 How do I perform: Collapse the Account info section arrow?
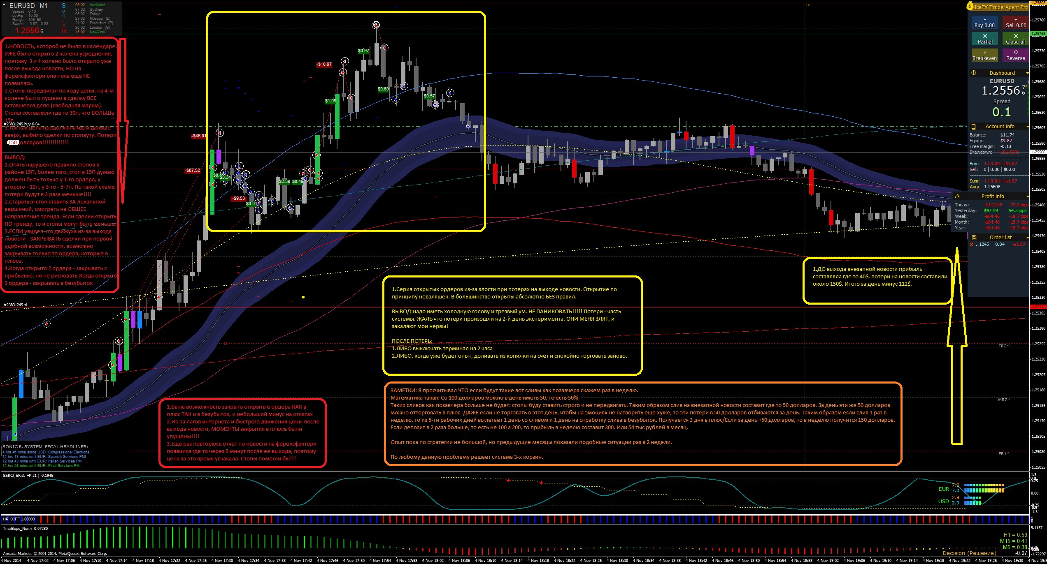click(1027, 127)
